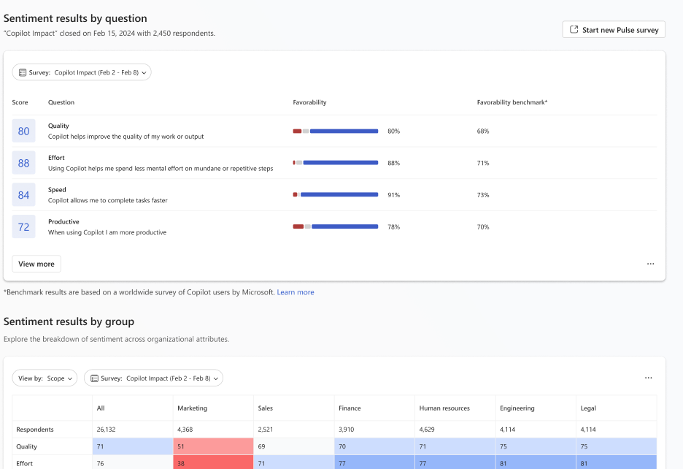Click the Productive question title
Image resolution: width=683 pixels, height=469 pixels.
click(63, 221)
